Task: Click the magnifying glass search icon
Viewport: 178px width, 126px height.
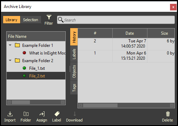Action: (60, 20)
